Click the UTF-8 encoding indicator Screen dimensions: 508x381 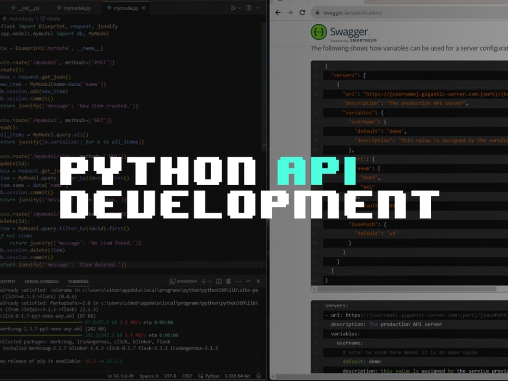point(170,376)
